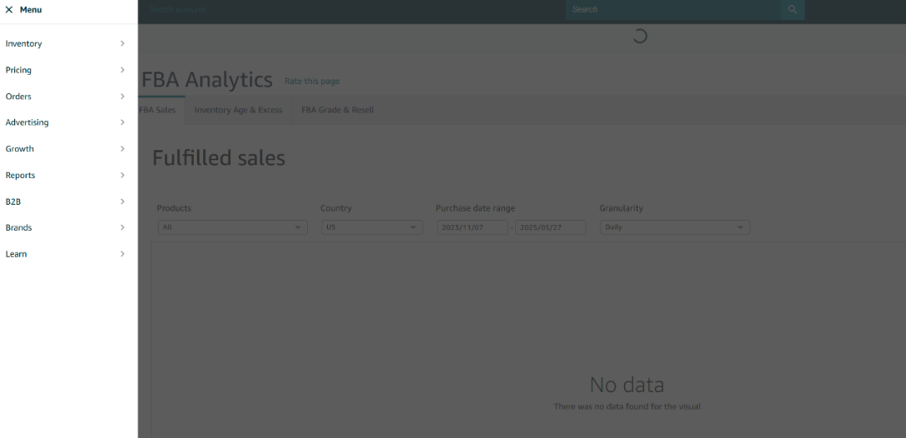Open the Products dropdown
Image resolution: width=906 pixels, height=438 pixels.
point(232,227)
